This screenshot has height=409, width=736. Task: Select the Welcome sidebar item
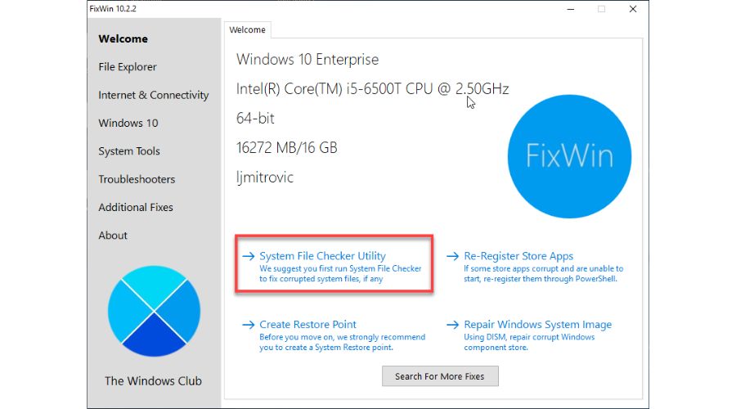click(123, 38)
